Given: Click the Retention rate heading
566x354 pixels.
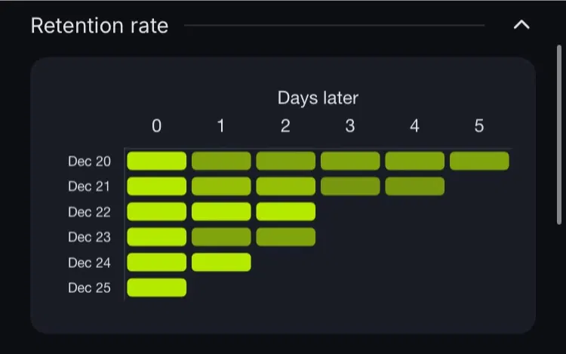Looking at the screenshot, I should (100, 26).
